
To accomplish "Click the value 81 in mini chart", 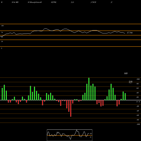I will click(x=91, y=134).
